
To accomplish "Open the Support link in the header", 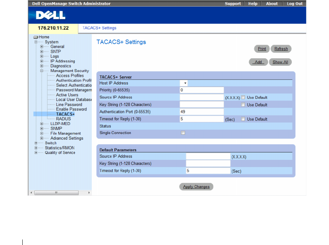I will pos(233,4).
